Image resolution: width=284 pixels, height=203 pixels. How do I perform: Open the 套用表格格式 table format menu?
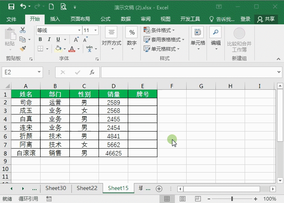164,39
